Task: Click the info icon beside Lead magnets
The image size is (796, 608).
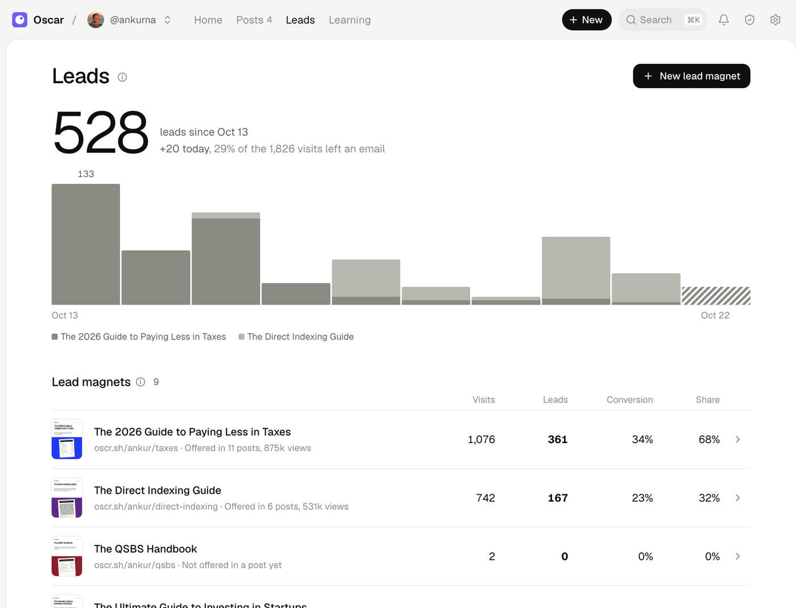Action: 140,382
